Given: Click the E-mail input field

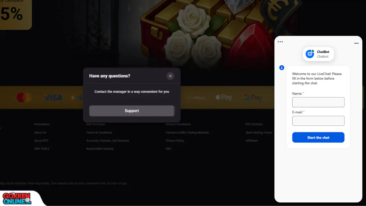Looking at the screenshot, I should [x=318, y=121].
